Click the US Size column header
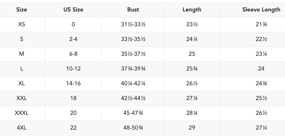 [x=73, y=10]
